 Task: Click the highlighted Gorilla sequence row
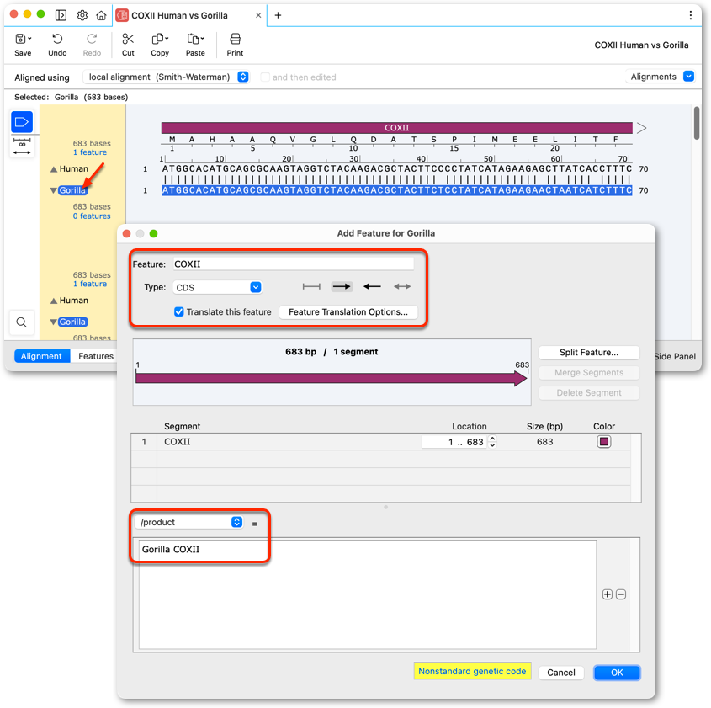click(397, 190)
